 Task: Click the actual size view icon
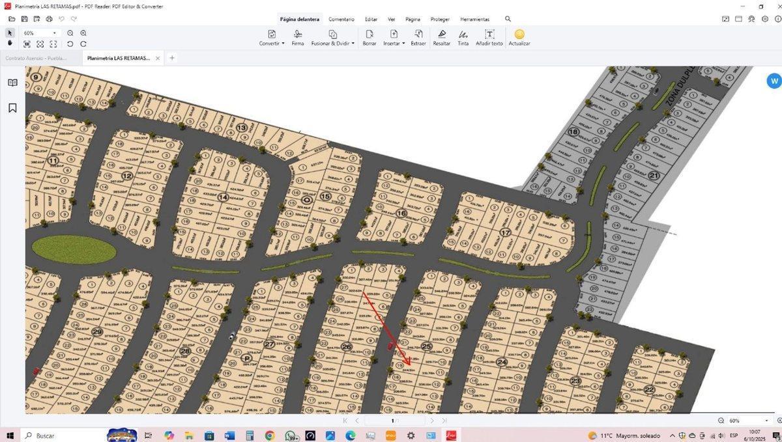pyautogui.click(x=27, y=44)
